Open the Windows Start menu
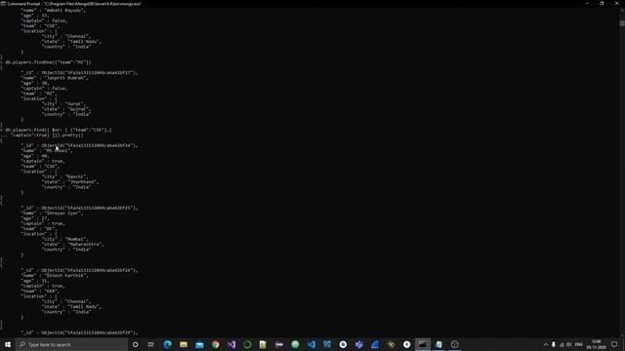 click(x=8, y=344)
